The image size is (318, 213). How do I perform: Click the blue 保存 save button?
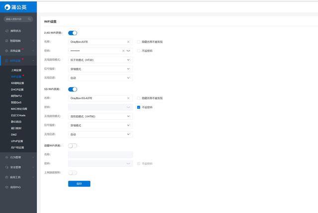[79, 184]
